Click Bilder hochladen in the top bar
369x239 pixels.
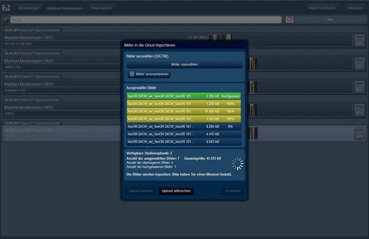[323, 8]
